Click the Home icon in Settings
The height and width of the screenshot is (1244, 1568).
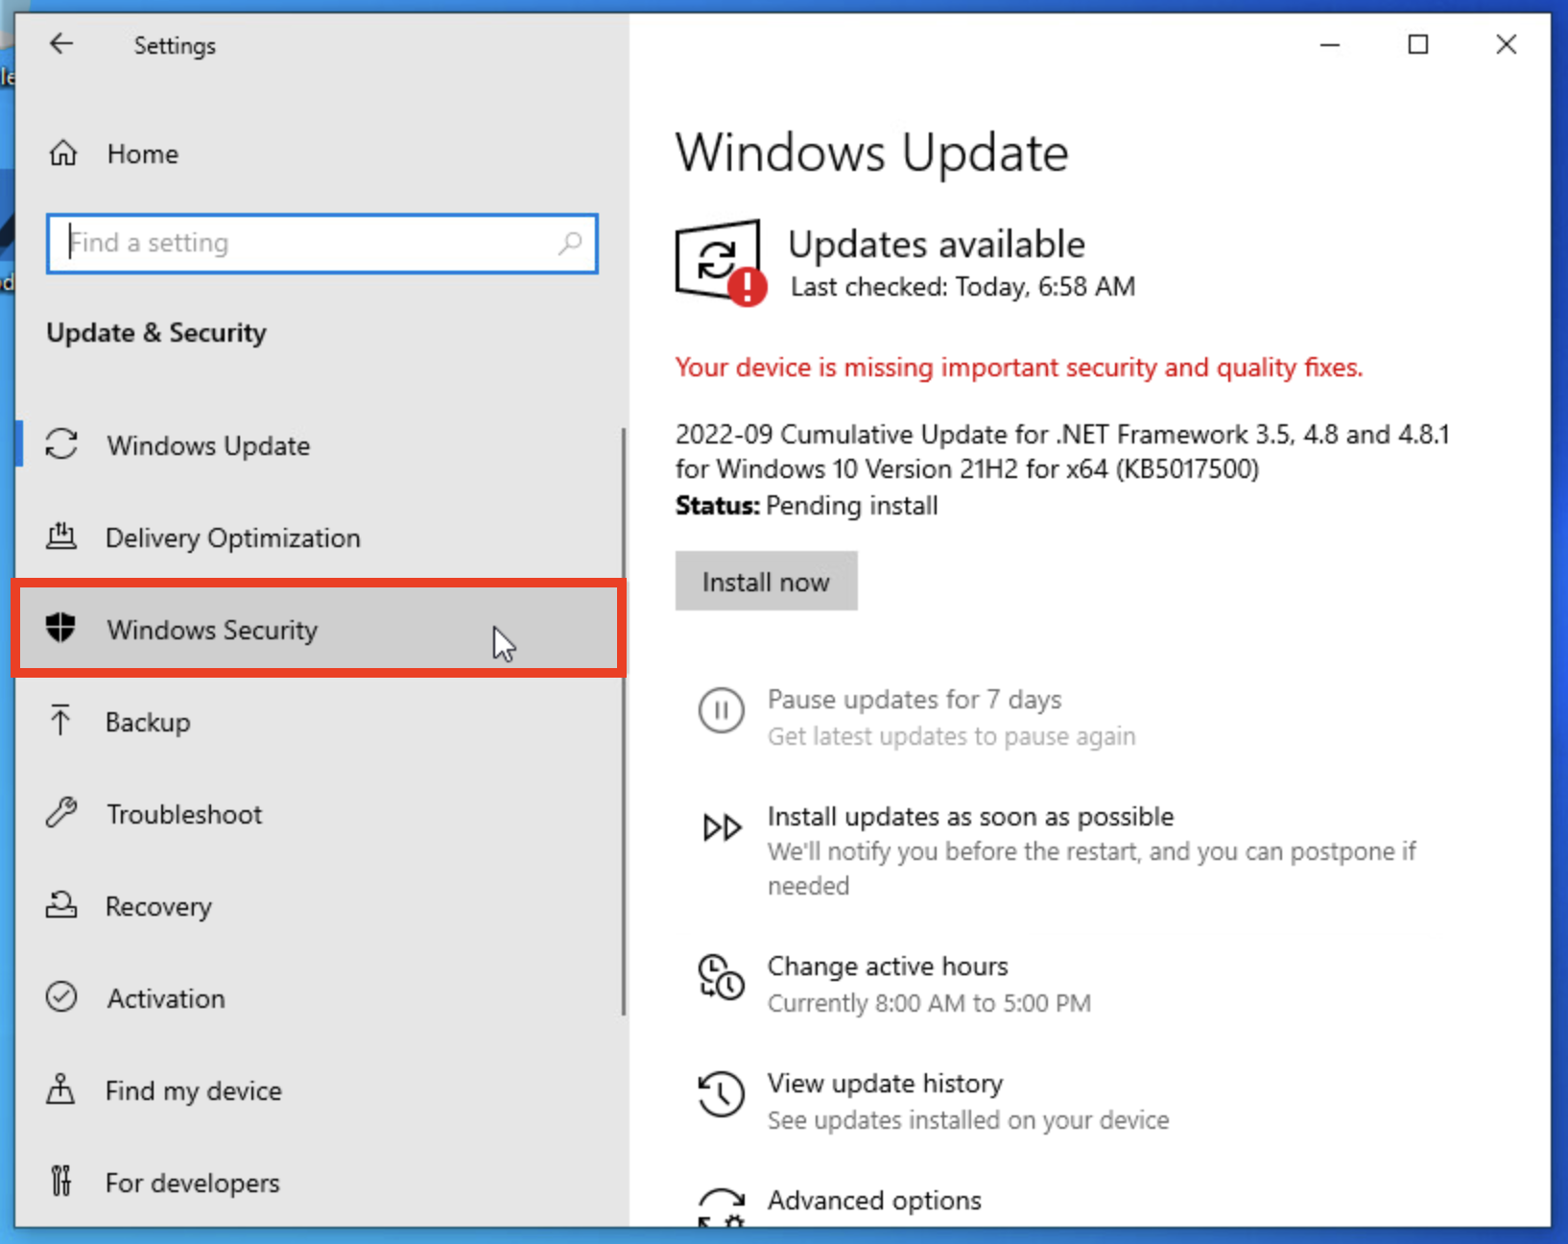click(62, 153)
